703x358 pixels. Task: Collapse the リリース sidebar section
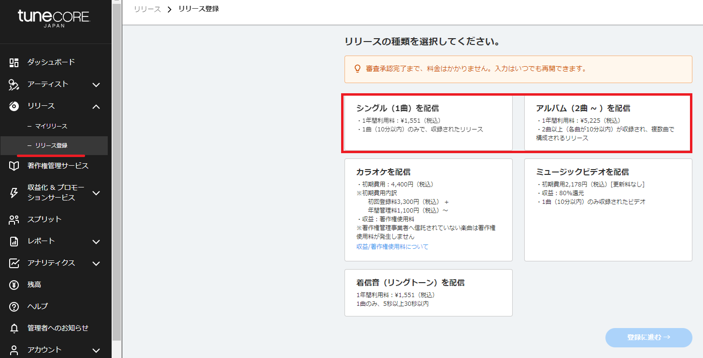click(96, 106)
